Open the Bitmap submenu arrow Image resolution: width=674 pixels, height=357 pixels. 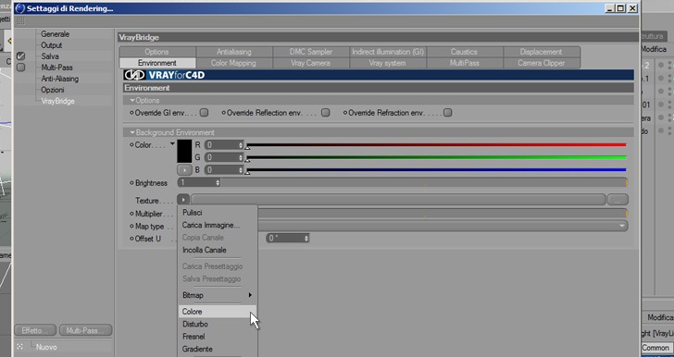click(250, 295)
